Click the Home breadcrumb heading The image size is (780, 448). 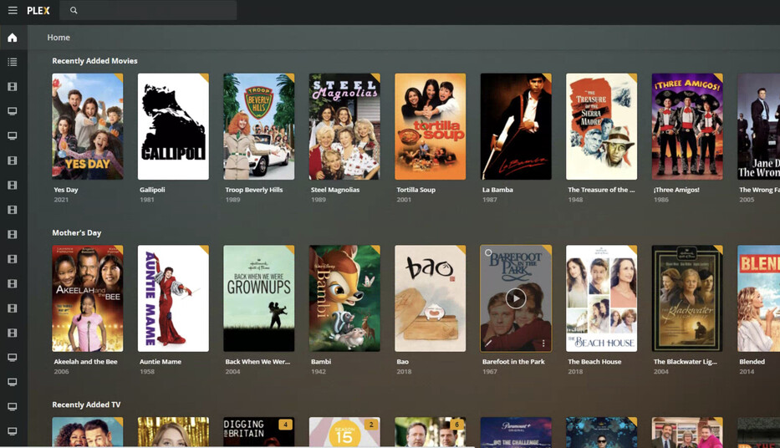[59, 38]
